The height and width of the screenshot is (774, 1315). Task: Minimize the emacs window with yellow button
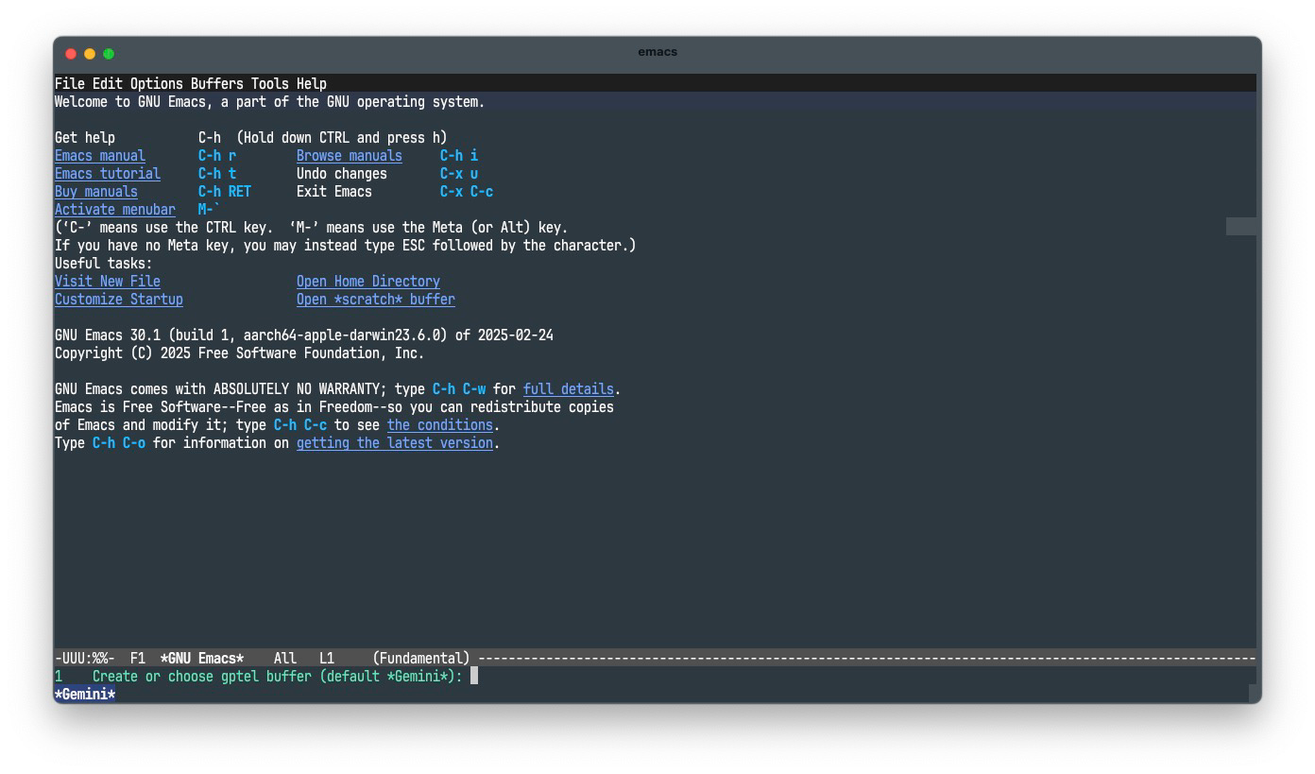pyautogui.click(x=90, y=54)
